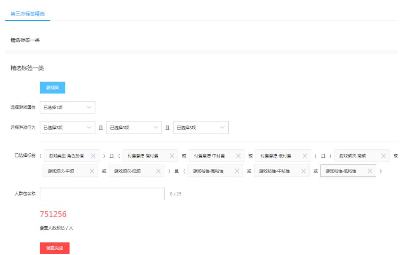Switch to the 第三方标签精选 tab

coord(27,14)
